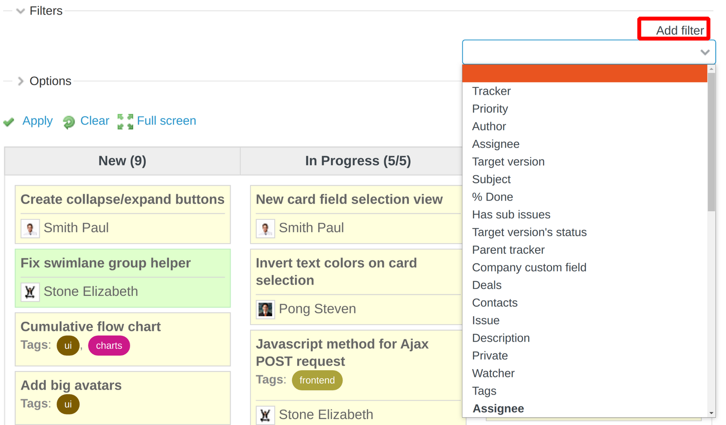Click Pong Steven's avatar photo
The width and height of the screenshot is (726, 425).
click(x=265, y=309)
